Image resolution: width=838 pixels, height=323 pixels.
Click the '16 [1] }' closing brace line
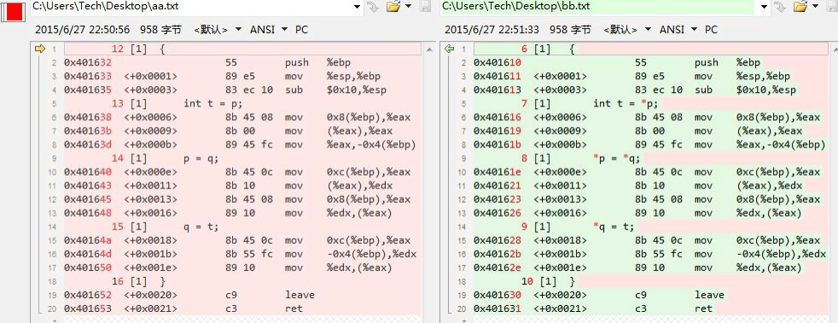(x=243, y=281)
